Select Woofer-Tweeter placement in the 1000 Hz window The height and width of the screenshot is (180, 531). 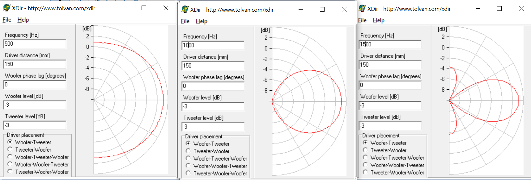tap(208, 144)
